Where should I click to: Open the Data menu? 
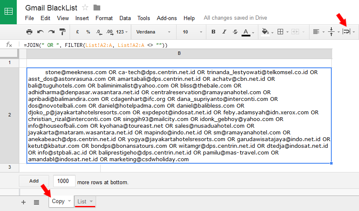(x=125, y=18)
